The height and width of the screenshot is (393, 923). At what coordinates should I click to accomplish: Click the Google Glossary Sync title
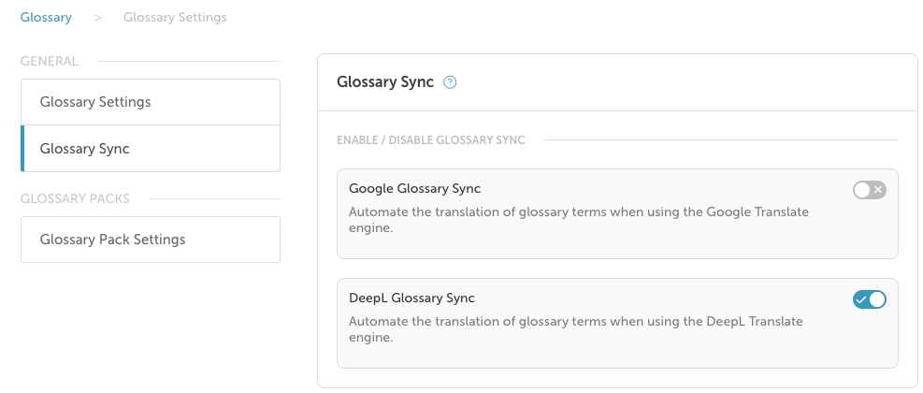coord(414,188)
